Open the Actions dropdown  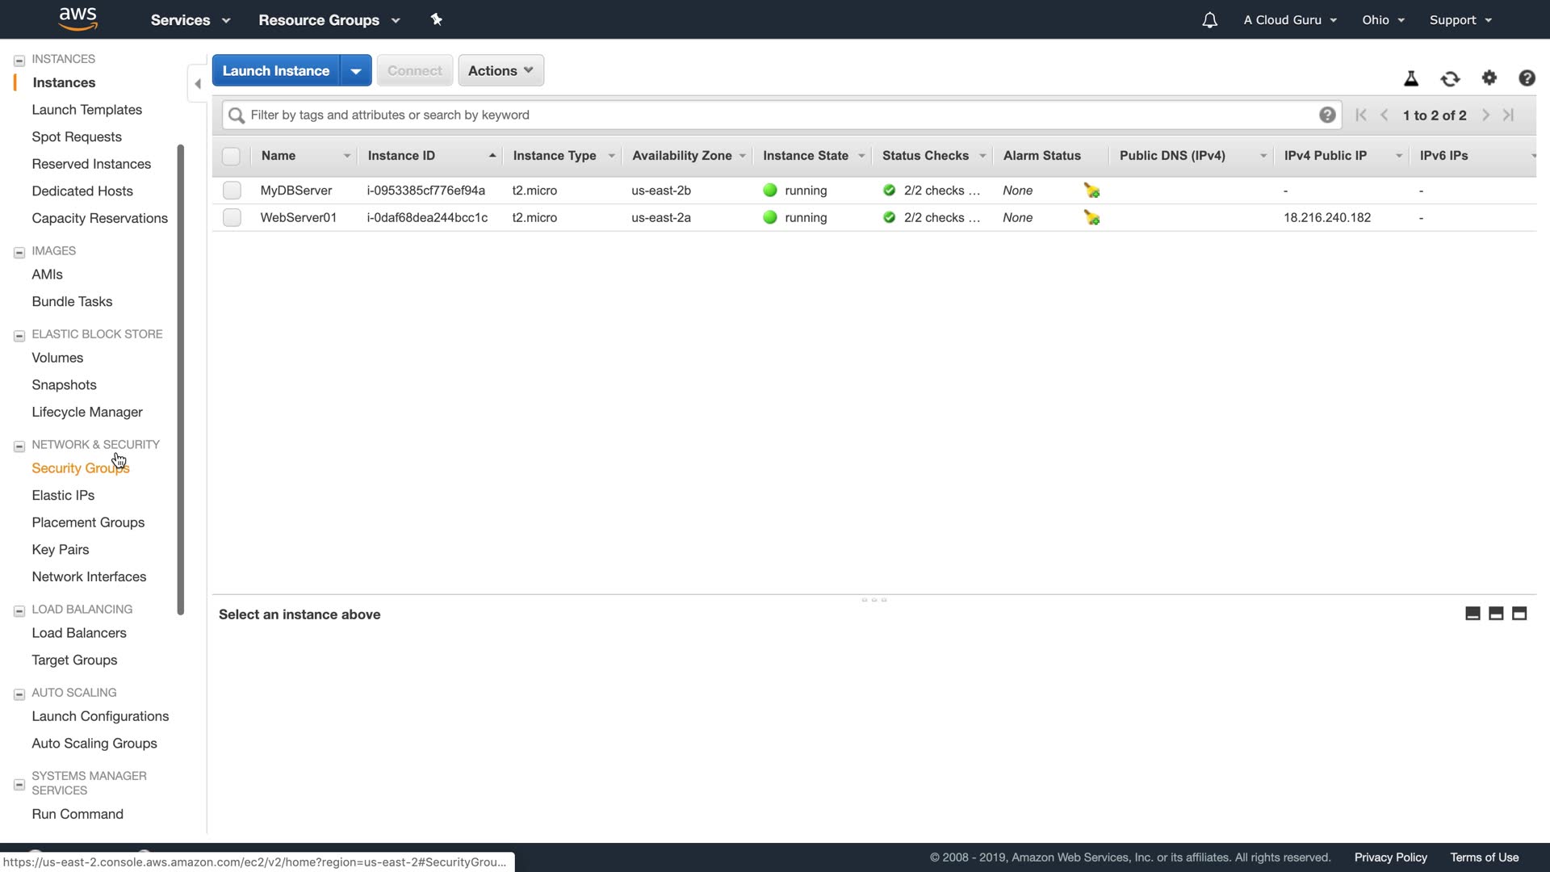[501, 70]
